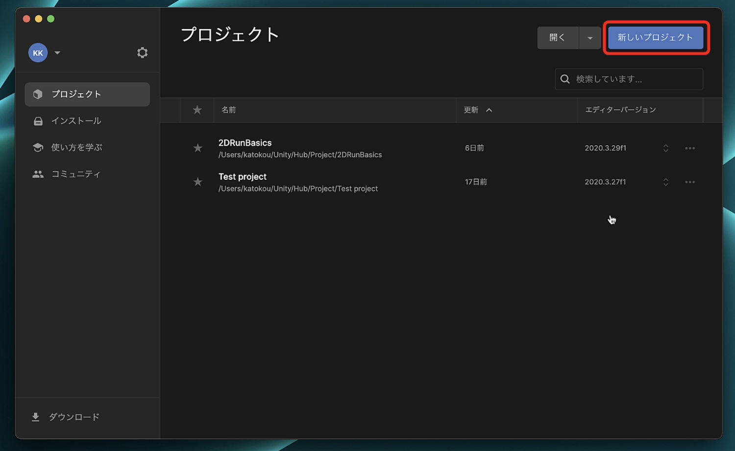Click the 6日前 update time
Viewport: 735px width, 451px height.
click(x=474, y=148)
